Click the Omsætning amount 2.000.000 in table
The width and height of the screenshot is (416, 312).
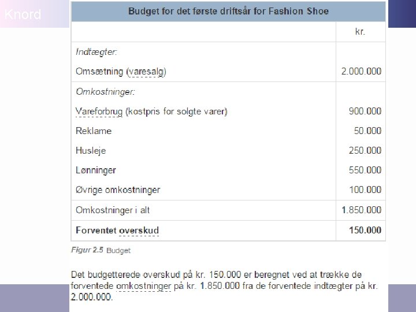click(x=361, y=72)
